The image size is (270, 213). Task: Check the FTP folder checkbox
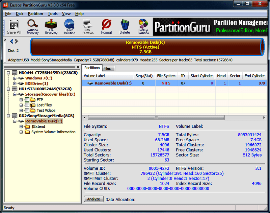(x=27, y=100)
